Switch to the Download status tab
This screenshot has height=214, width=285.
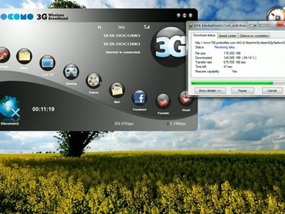click(x=204, y=35)
